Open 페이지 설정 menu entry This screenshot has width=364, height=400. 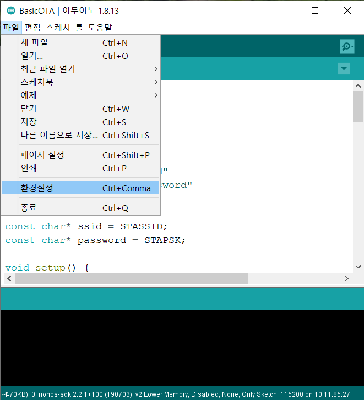point(80,155)
